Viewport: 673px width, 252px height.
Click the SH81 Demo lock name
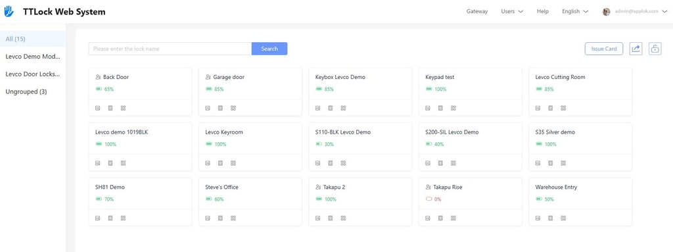pos(110,187)
